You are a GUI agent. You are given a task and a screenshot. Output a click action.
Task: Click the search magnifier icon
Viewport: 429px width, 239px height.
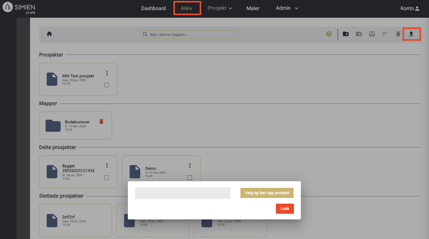click(145, 34)
